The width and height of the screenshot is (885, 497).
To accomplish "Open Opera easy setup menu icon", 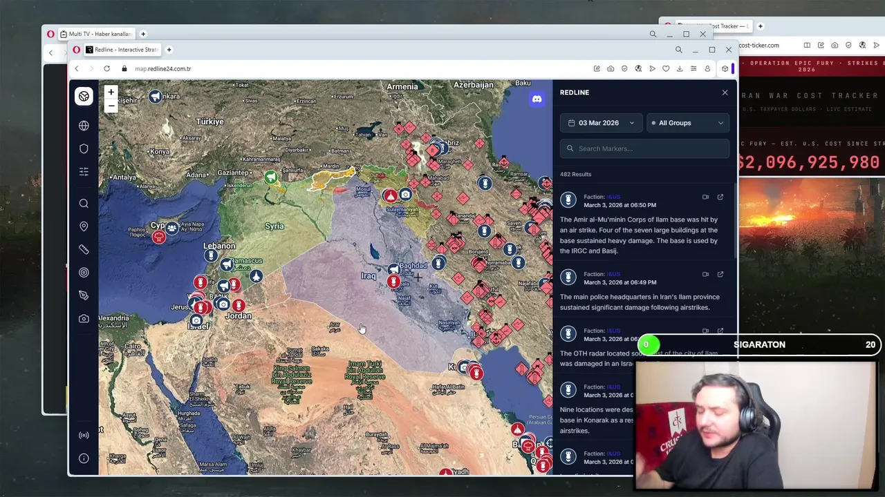I will [x=693, y=68].
